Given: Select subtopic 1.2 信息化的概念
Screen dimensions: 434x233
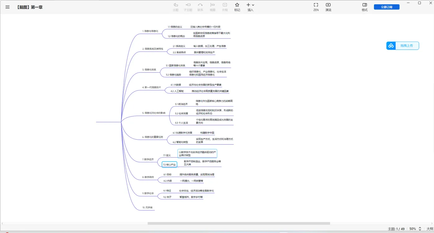Looking at the screenshot, I should click(176, 36).
